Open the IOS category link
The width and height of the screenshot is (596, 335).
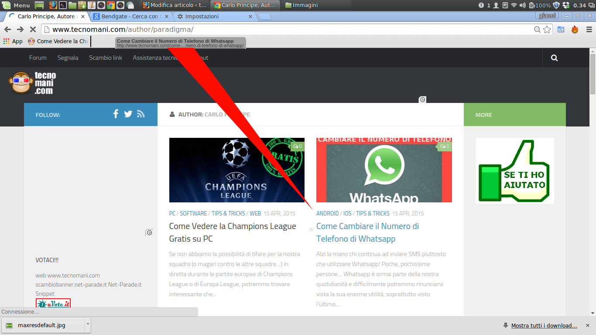347,214
